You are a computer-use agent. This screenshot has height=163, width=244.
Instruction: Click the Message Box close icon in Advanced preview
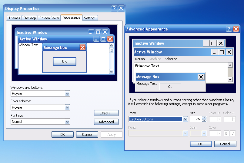point(201,77)
